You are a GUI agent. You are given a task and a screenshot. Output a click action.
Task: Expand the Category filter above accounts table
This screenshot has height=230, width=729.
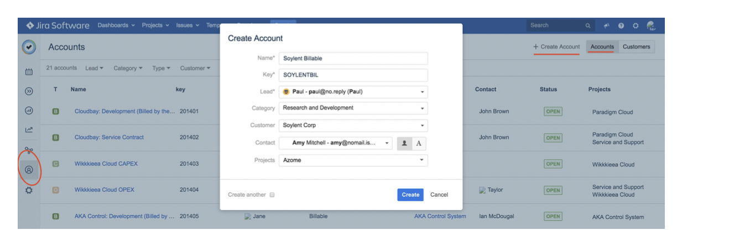tap(128, 69)
